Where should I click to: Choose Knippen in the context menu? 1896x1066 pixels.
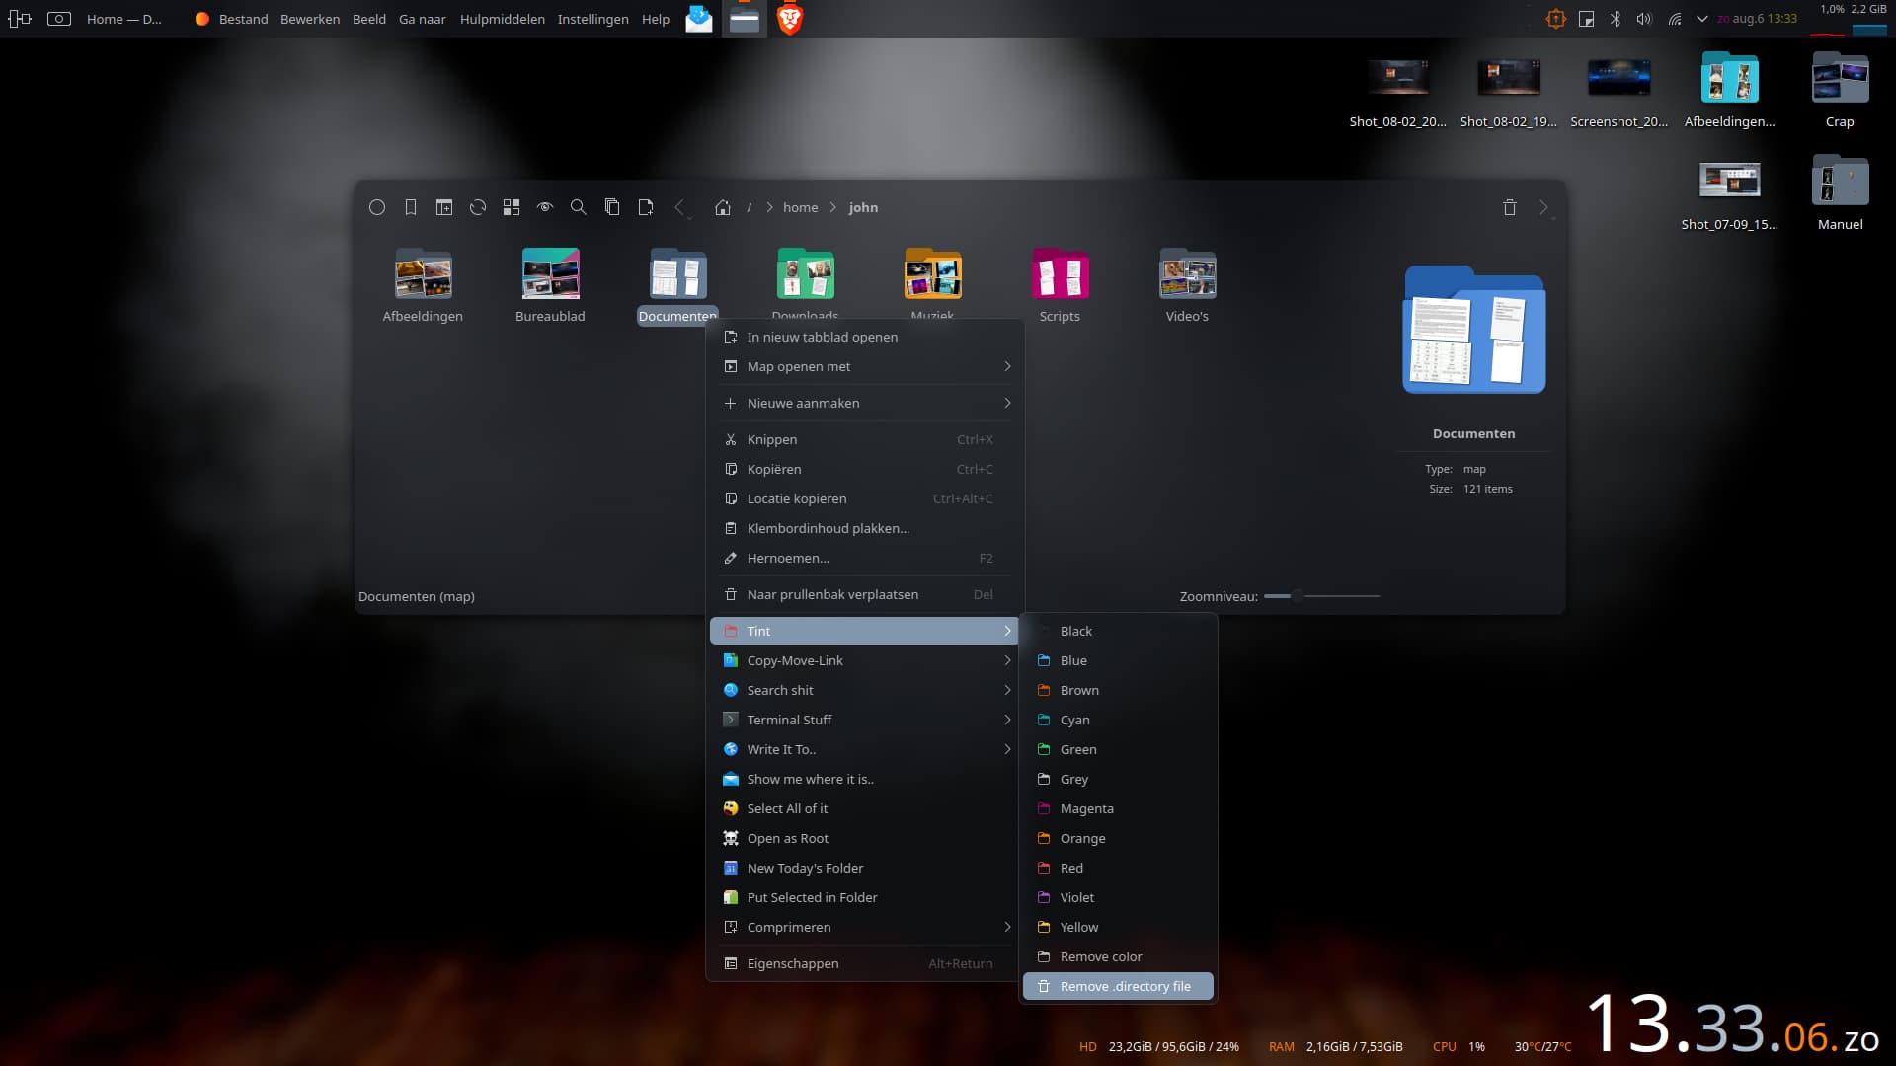tap(865, 439)
